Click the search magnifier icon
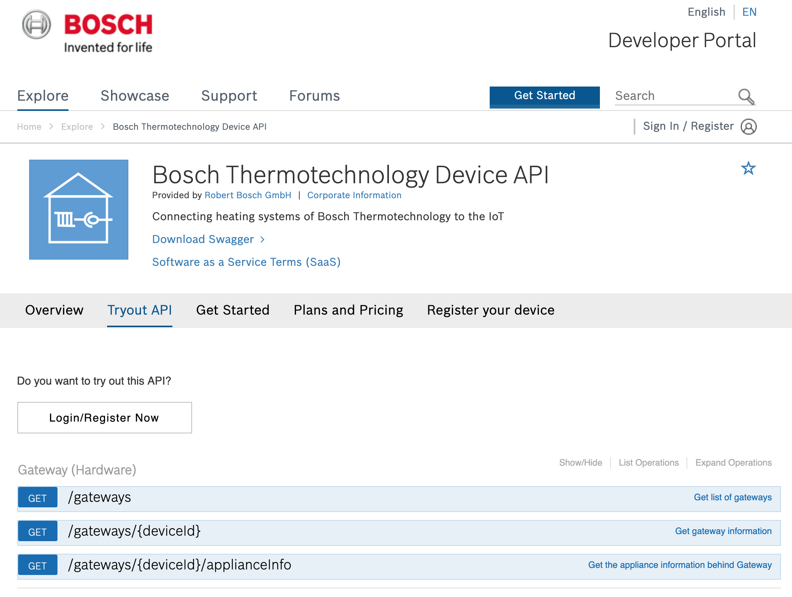The width and height of the screenshot is (792, 597). point(746,96)
